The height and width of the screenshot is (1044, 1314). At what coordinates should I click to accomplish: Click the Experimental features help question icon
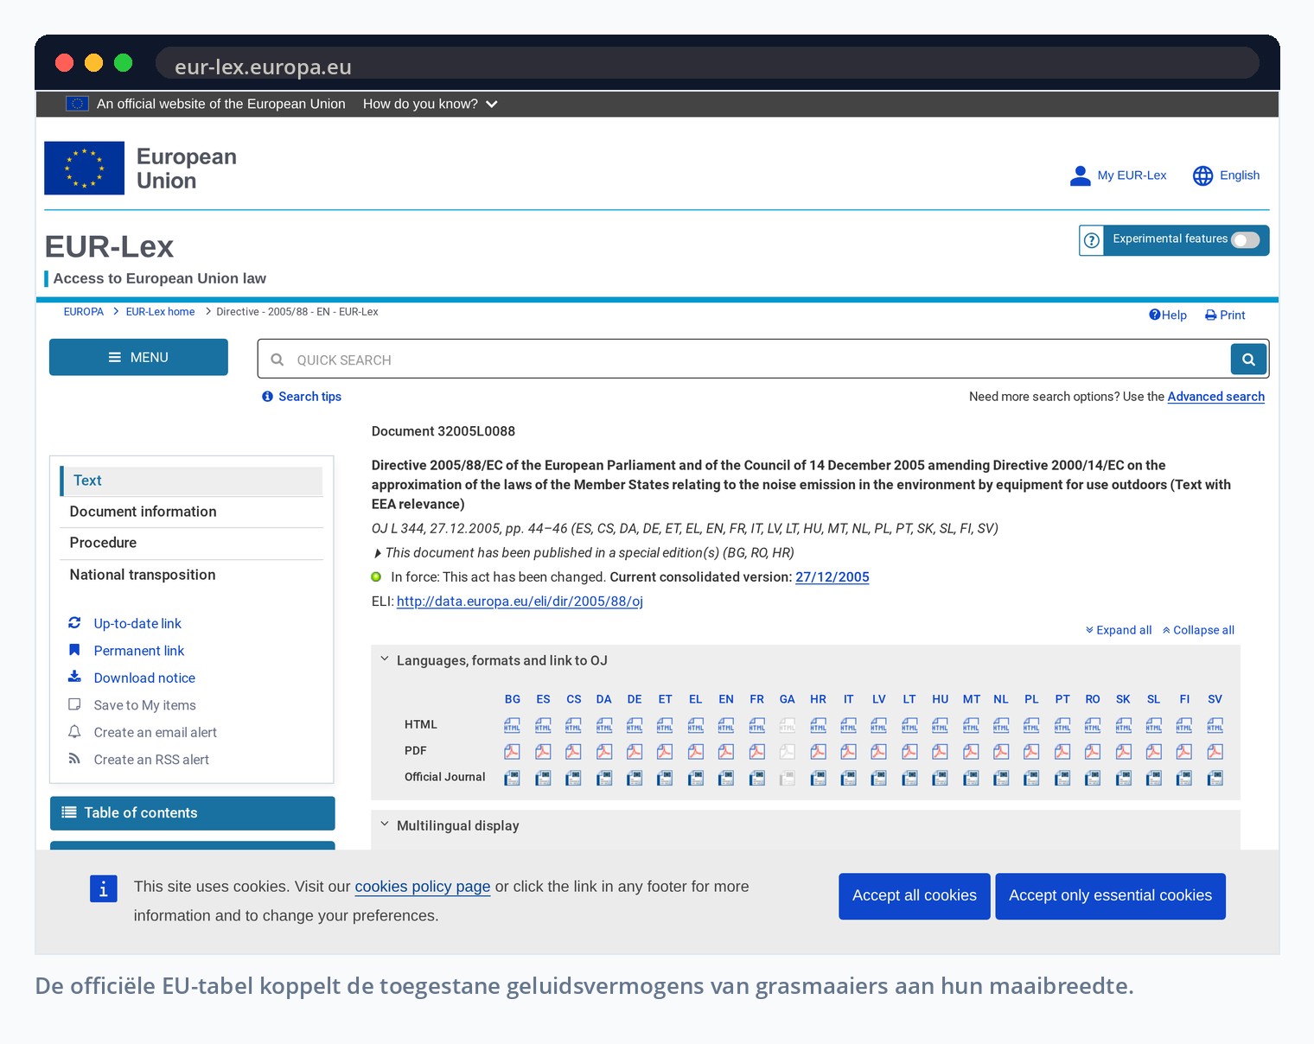click(1092, 240)
